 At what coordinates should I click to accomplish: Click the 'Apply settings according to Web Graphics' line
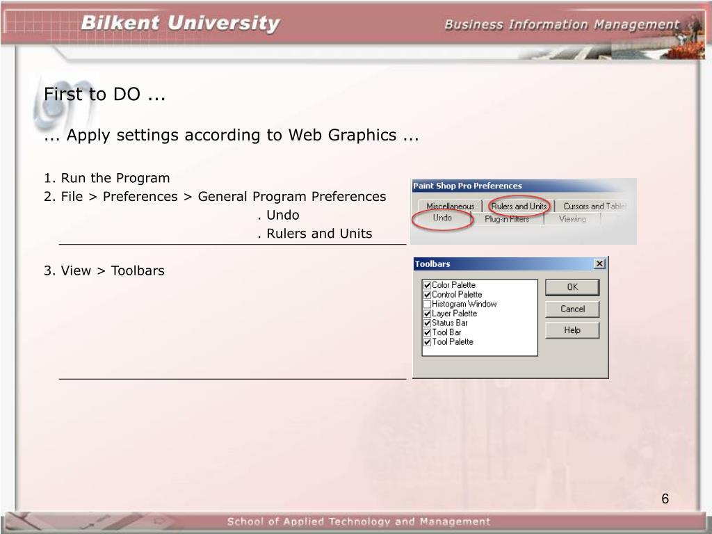click(231, 136)
